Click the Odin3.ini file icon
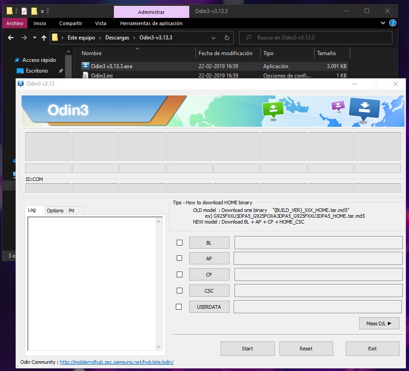The width and height of the screenshot is (409, 371). [86, 76]
